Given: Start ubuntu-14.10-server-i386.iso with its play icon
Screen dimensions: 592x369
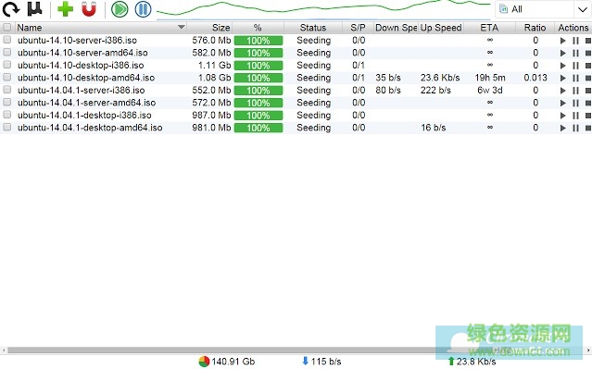Looking at the screenshot, I should 563,41.
